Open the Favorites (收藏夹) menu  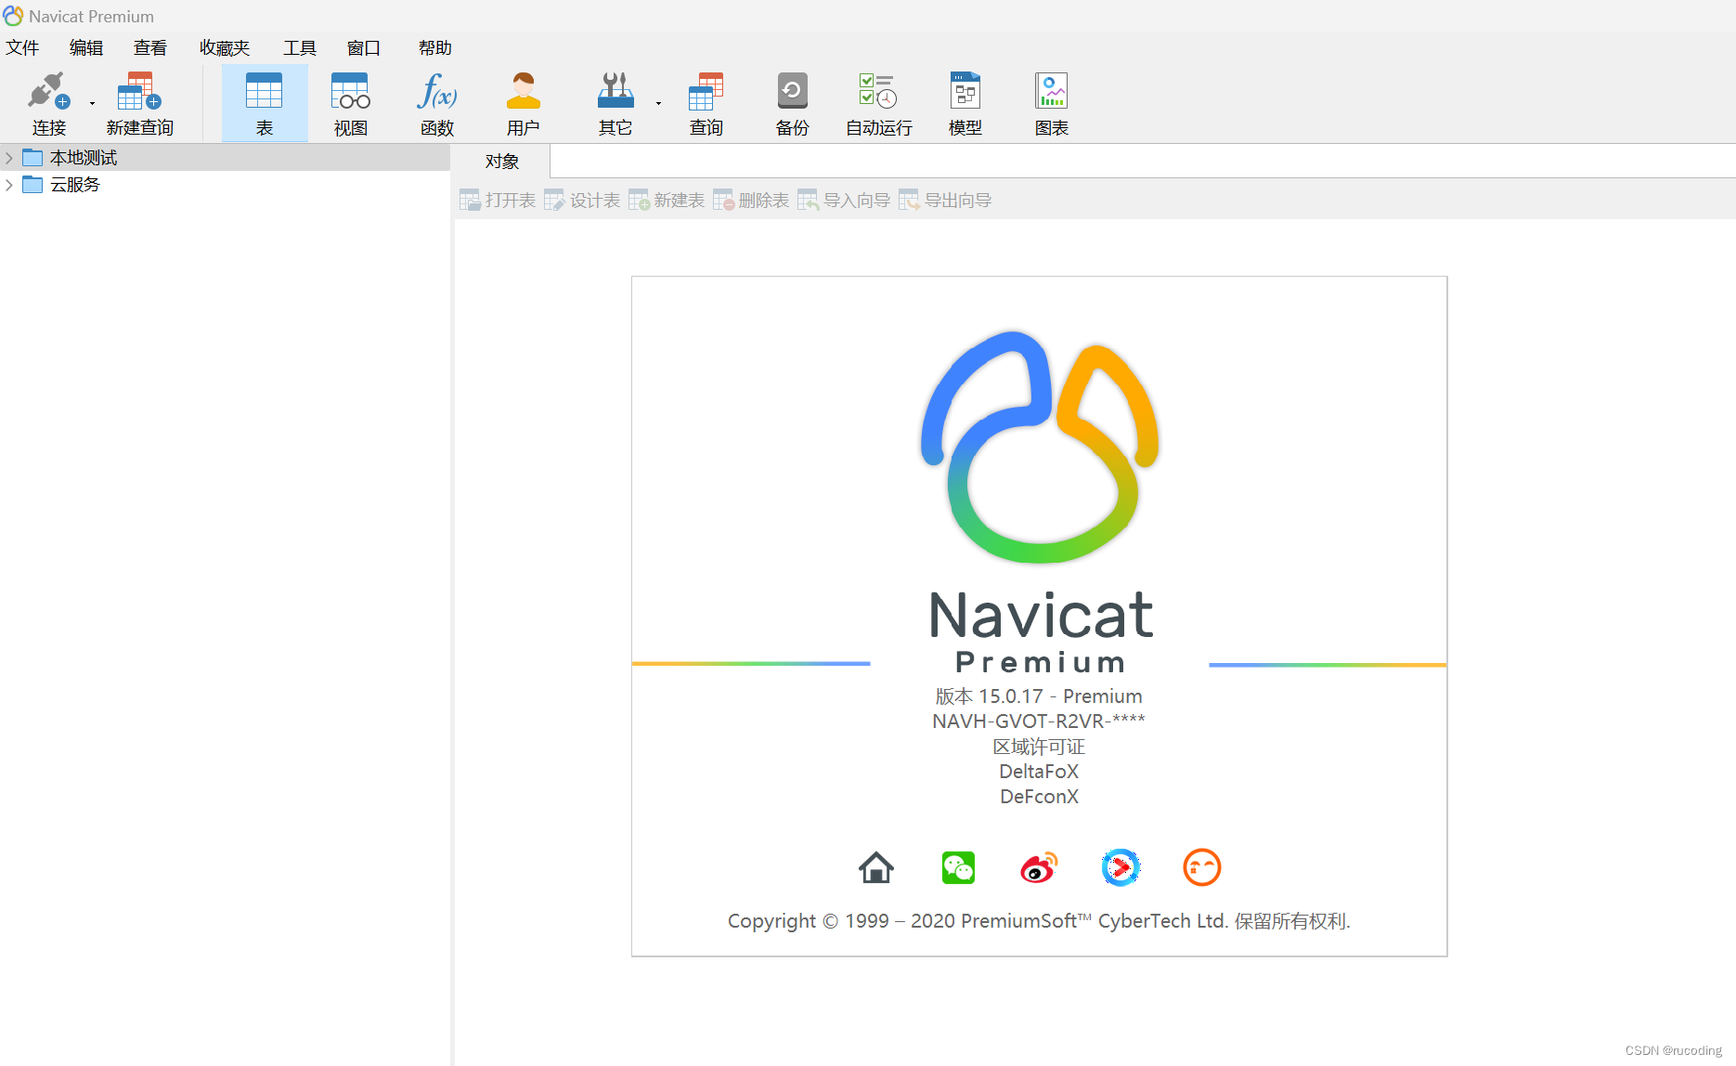pos(225,47)
